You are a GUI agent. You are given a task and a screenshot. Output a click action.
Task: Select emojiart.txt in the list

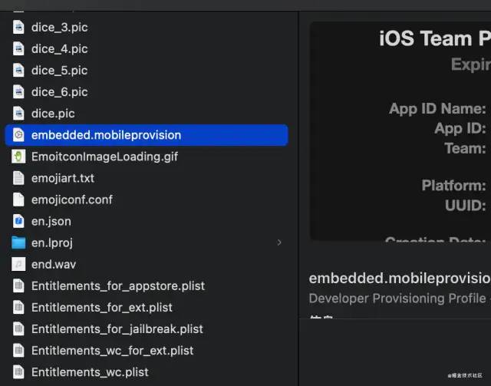tap(147, 178)
